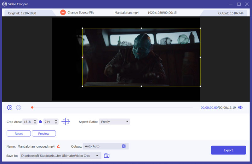Click the Video Cropper app icon
Viewport: 252px width, 164px height.
pyautogui.click(x=4, y=4)
